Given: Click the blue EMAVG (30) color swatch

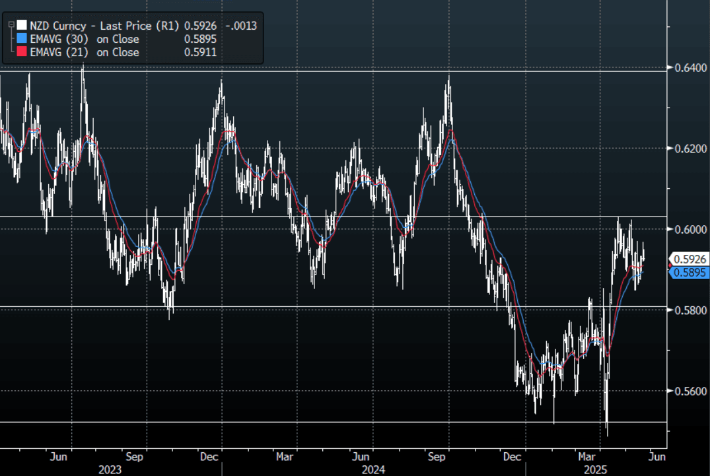Looking at the screenshot, I should click(22, 39).
